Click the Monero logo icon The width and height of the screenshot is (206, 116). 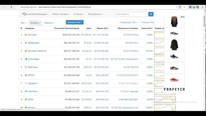pyautogui.click(x=26, y=107)
